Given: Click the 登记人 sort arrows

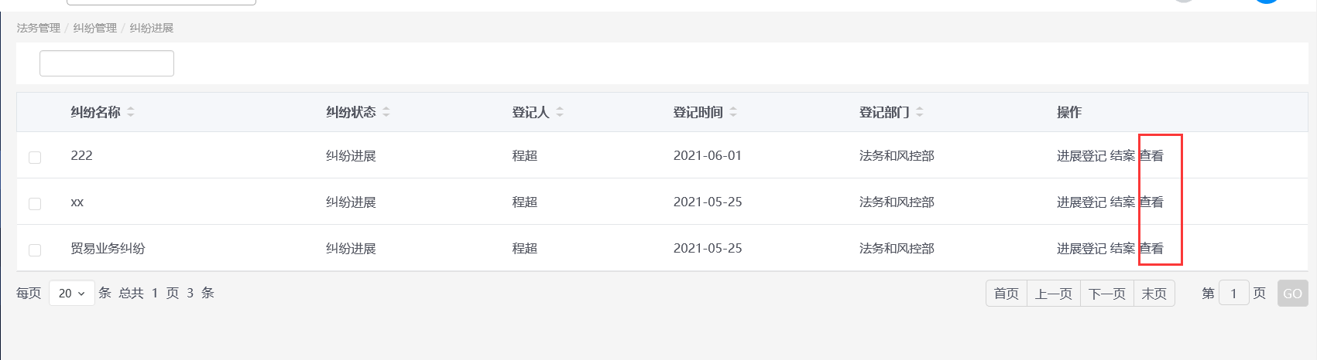Looking at the screenshot, I should coord(560,112).
